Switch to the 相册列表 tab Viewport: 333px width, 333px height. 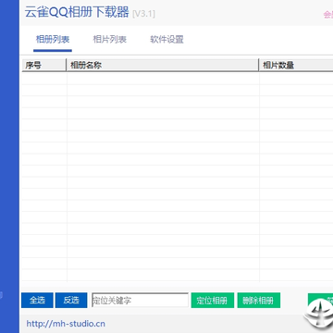point(53,40)
